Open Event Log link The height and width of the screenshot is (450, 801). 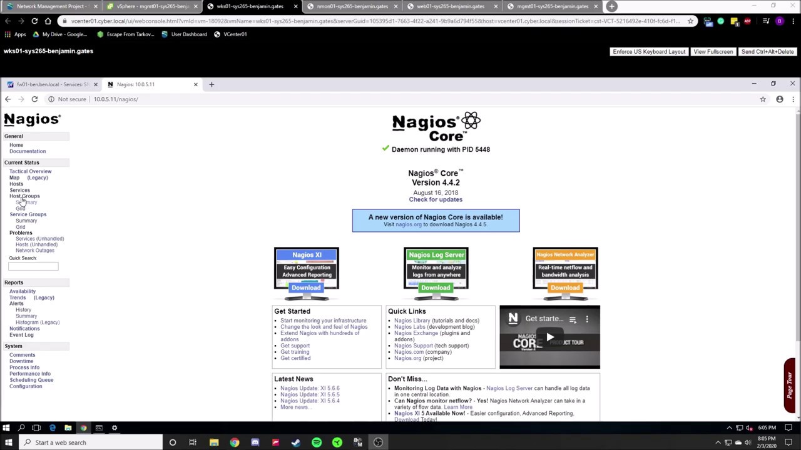coord(21,335)
